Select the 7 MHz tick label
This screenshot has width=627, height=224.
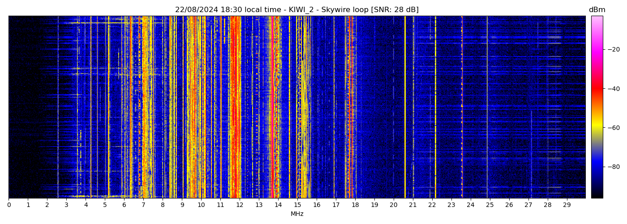pos(143,205)
